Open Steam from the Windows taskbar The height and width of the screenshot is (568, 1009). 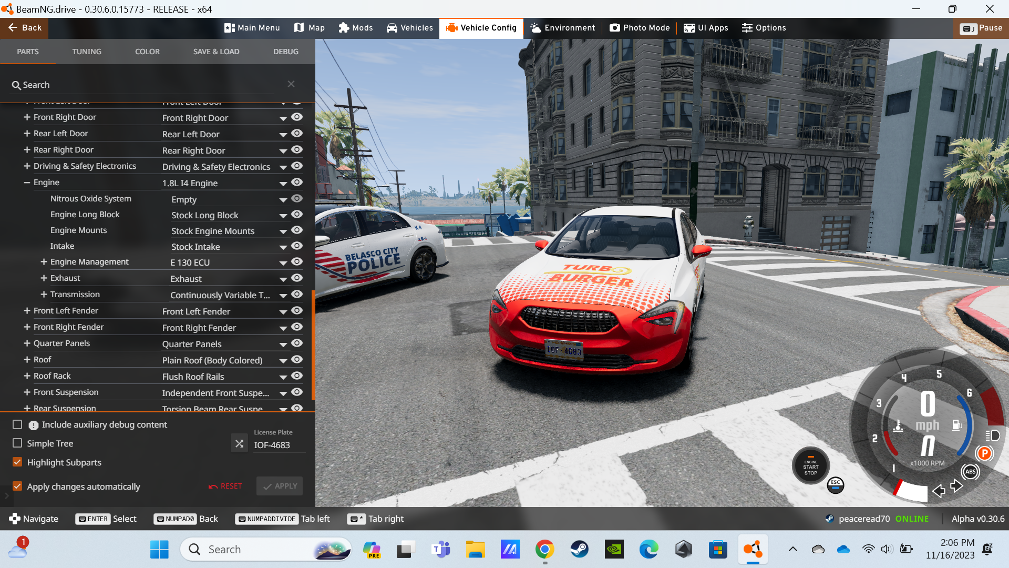pyautogui.click(x=579, y=550)
